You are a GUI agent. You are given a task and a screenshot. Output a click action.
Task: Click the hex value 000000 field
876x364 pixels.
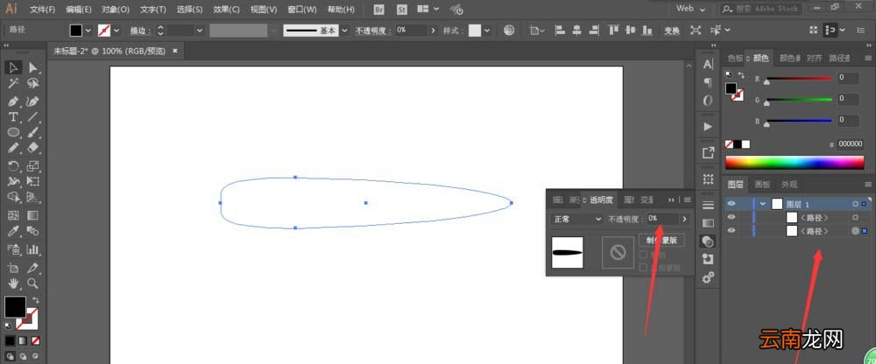[x=851, y=144]
